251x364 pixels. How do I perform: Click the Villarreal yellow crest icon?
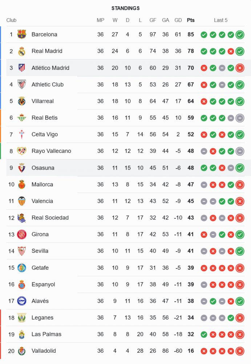[x=22, y=101]
